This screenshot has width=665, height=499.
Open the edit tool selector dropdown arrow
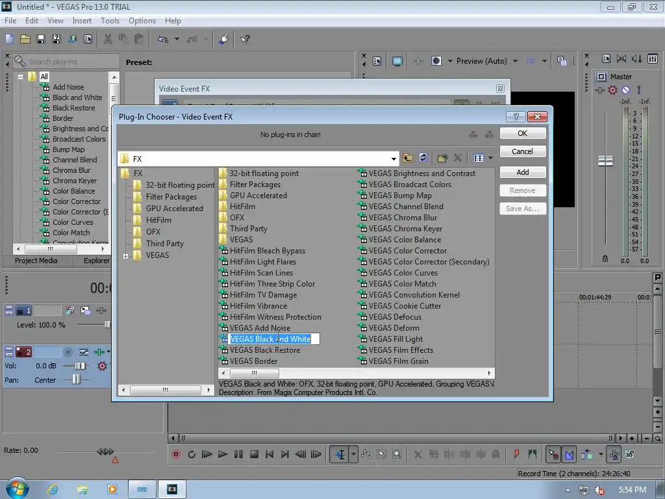coord(353,454)
